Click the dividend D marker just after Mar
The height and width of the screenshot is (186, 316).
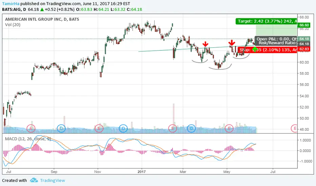click(191, 128)
